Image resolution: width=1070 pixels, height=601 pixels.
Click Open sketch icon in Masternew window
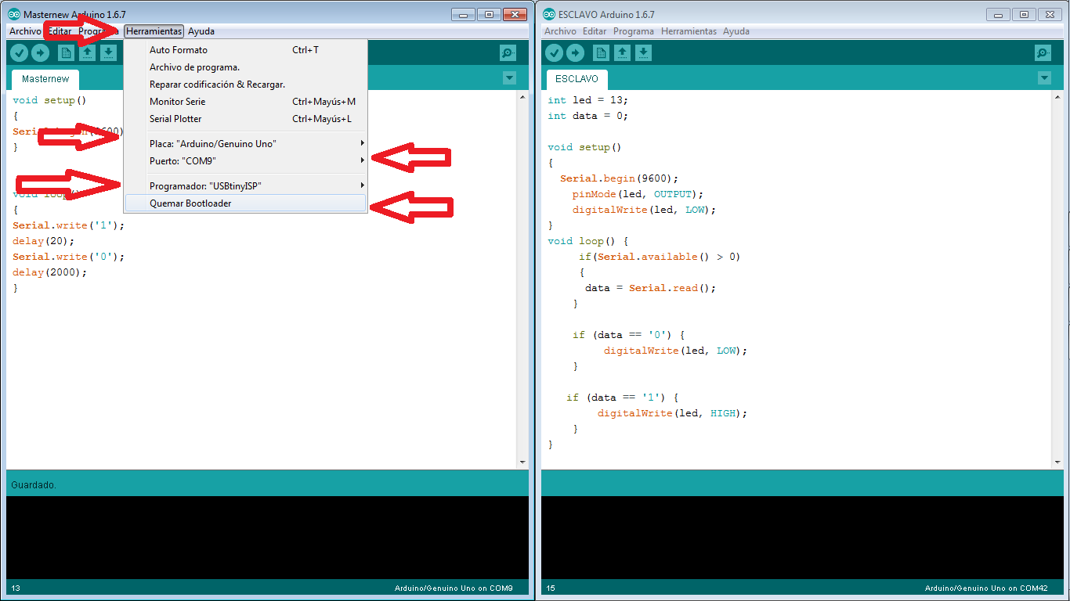click(x=88, y=52)
